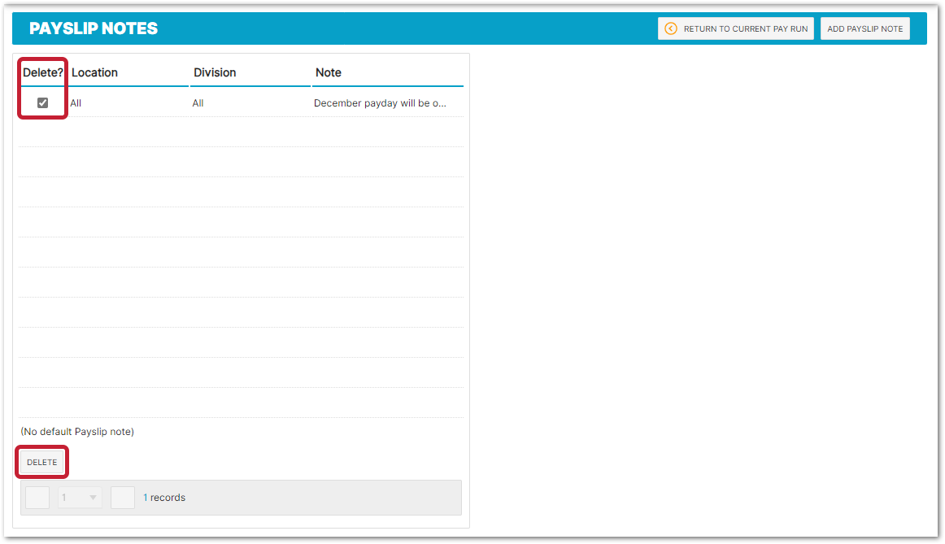Open the December payday note text
This screenshot has width=945, height=544.
click(380, 103)
